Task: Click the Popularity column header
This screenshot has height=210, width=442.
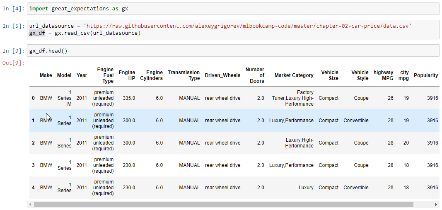Action: point(425,75)
